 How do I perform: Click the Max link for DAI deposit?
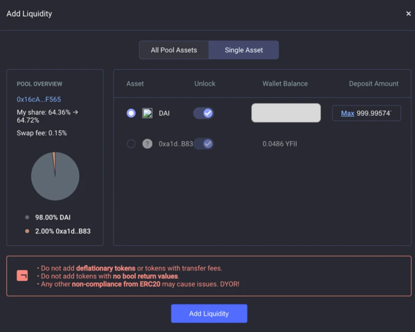click(347, 113)
